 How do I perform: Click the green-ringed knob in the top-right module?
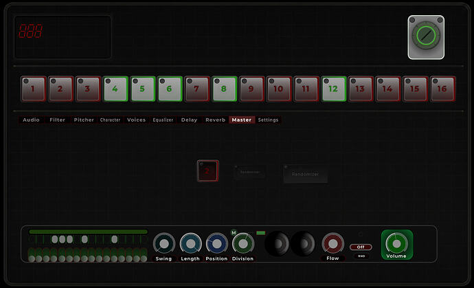(x=426, y=36)
